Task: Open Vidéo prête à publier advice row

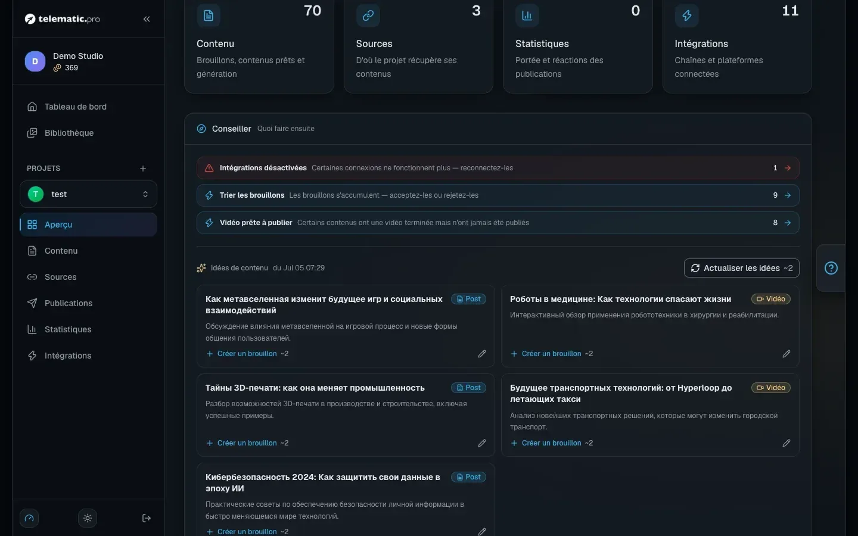Action: (x=498, y=223)
